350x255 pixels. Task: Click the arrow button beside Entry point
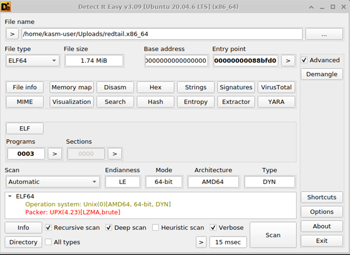tap(288, 61)
